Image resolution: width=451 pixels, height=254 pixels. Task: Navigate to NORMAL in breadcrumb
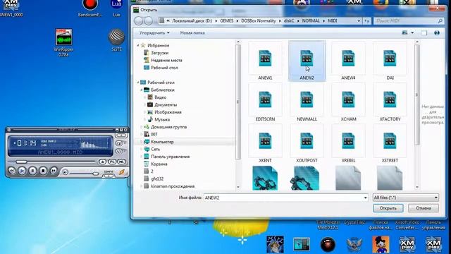pyautogui.click(x=311, y=20)
